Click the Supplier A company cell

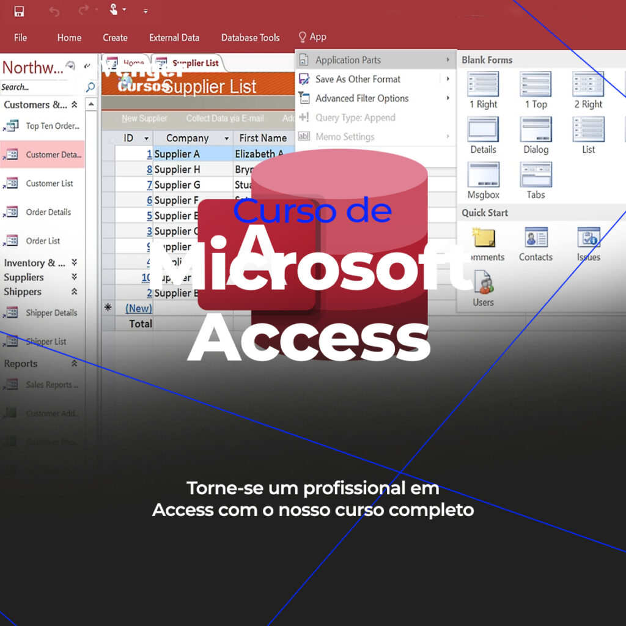tap(193, 153)
